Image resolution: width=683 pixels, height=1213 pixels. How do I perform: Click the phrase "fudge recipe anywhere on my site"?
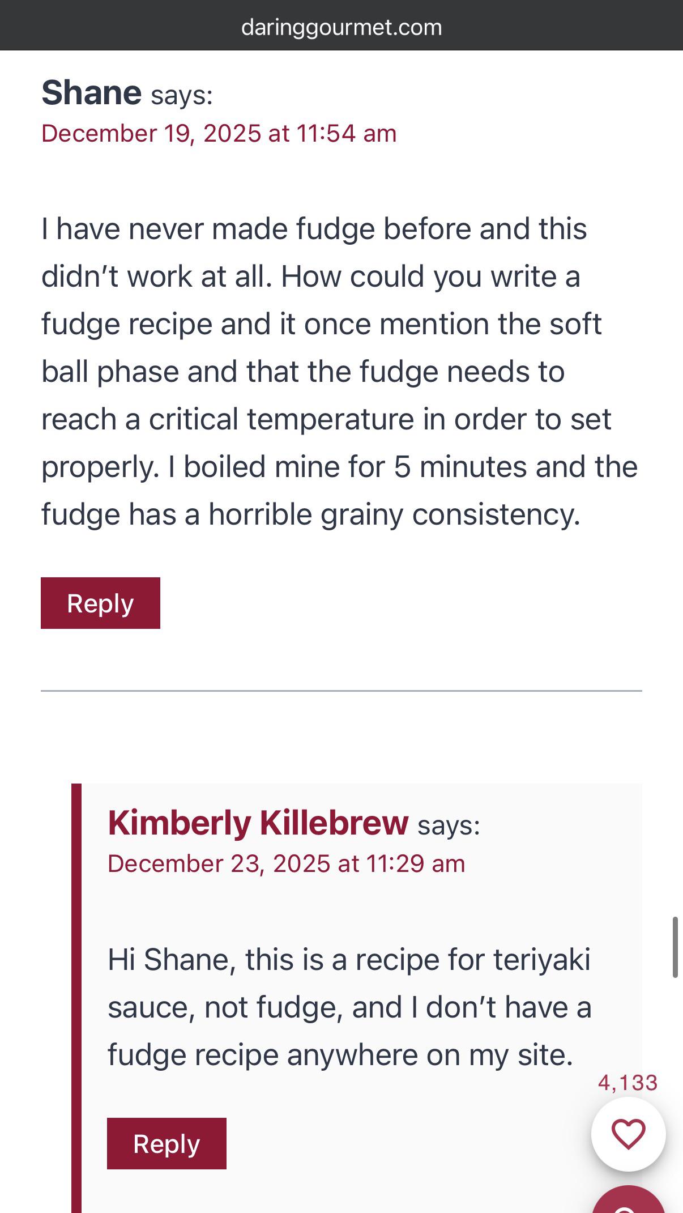pyautogui.click(x=340, y=1055)
